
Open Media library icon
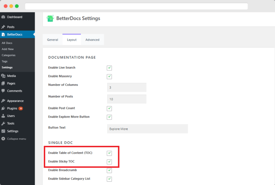coord(3,76)
